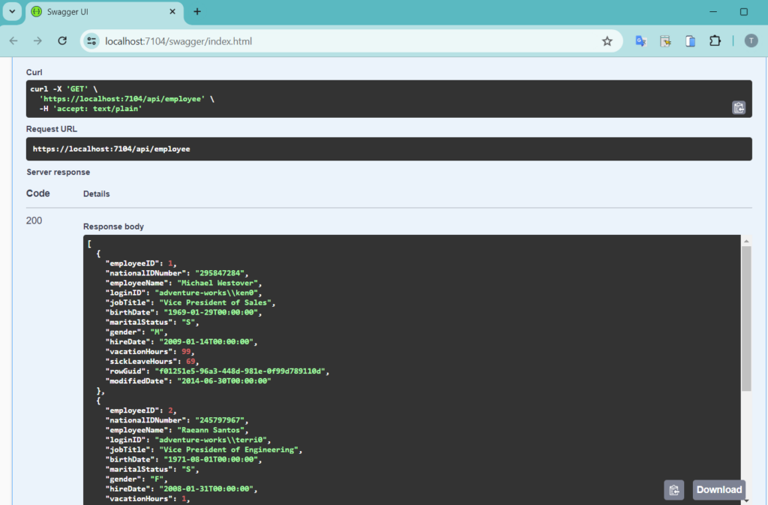Open the tab search dropdown

click(12, 12)
